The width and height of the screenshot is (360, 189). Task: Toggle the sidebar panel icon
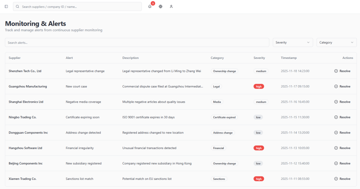(6, 6)
